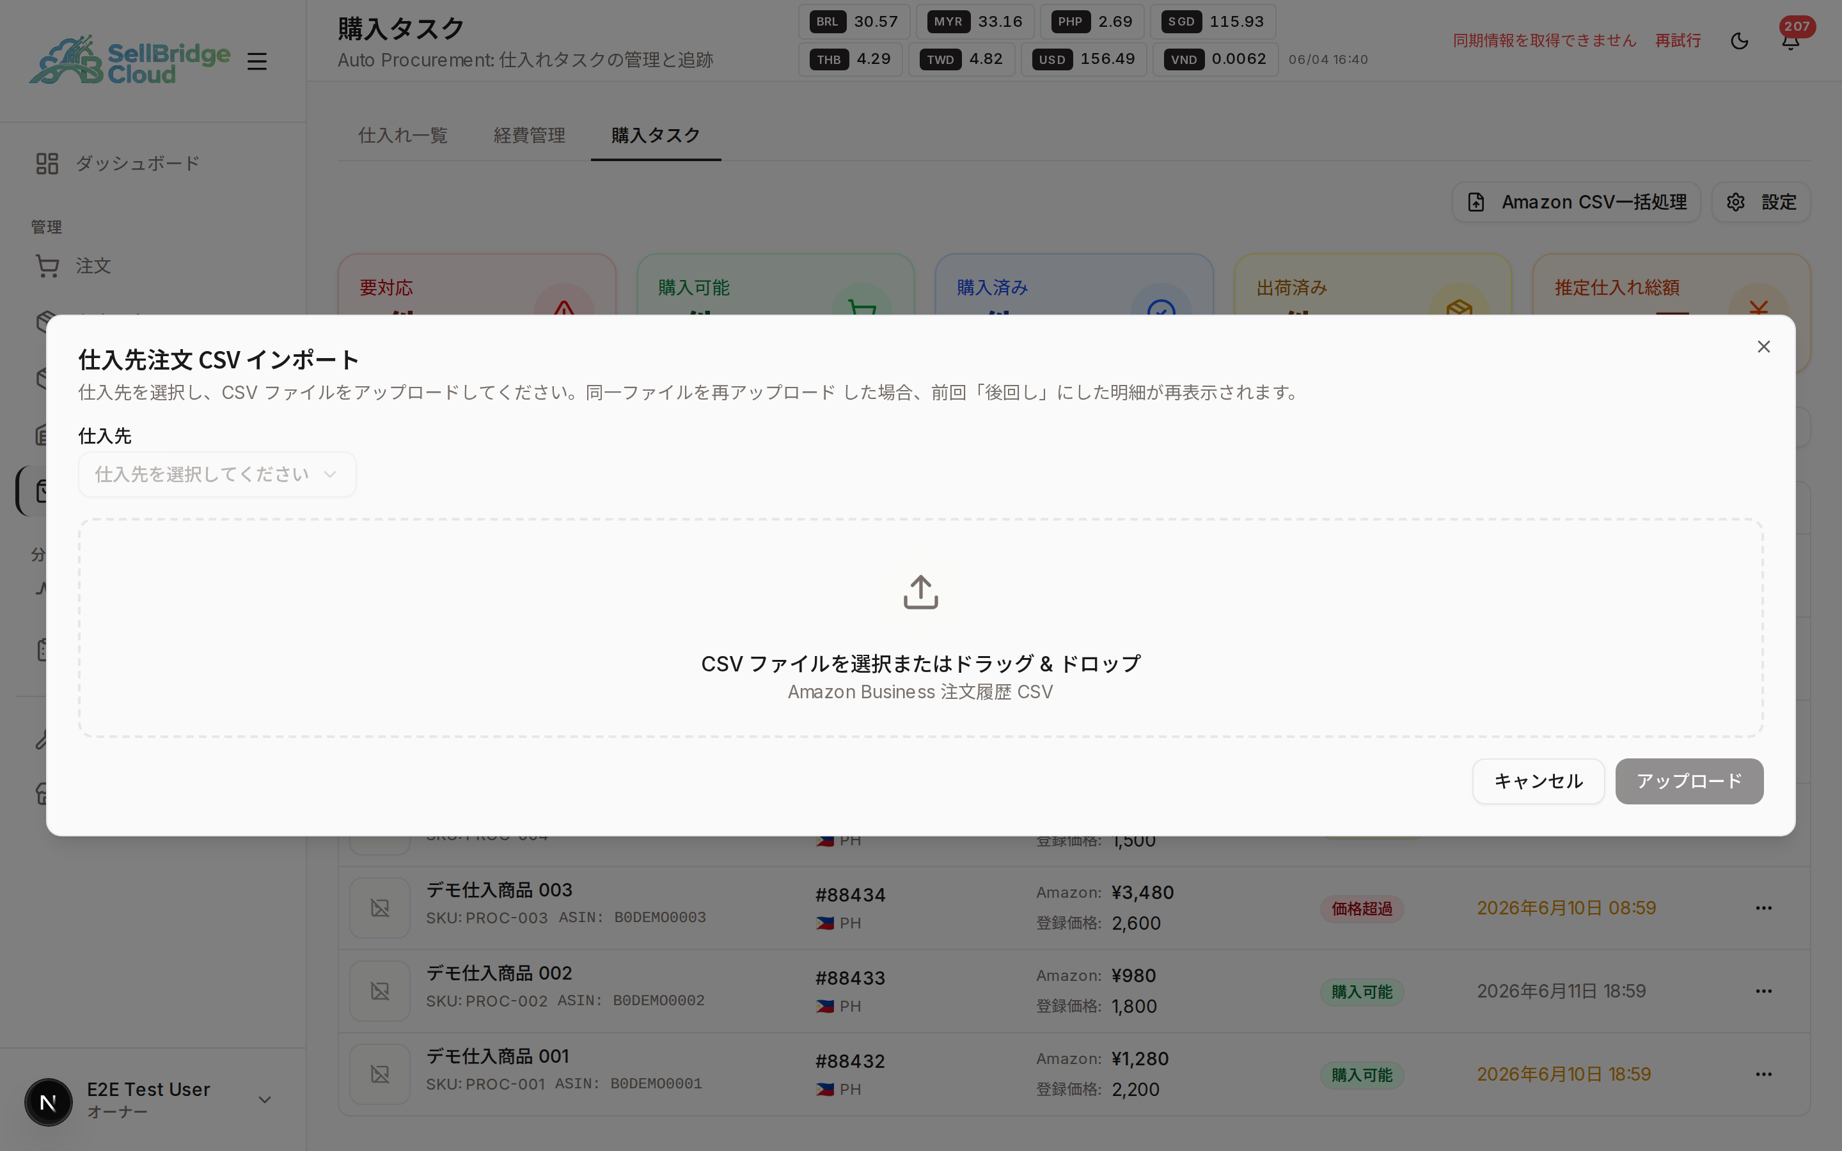Click the date 2026年6月10日 18:59

coord(1564,1074)
